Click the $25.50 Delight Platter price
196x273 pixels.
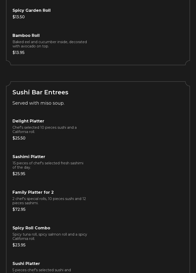click(x=19, y=138)
